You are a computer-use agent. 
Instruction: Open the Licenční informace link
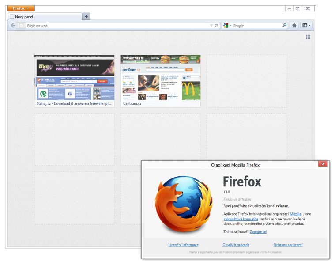[x=183, y=245]
